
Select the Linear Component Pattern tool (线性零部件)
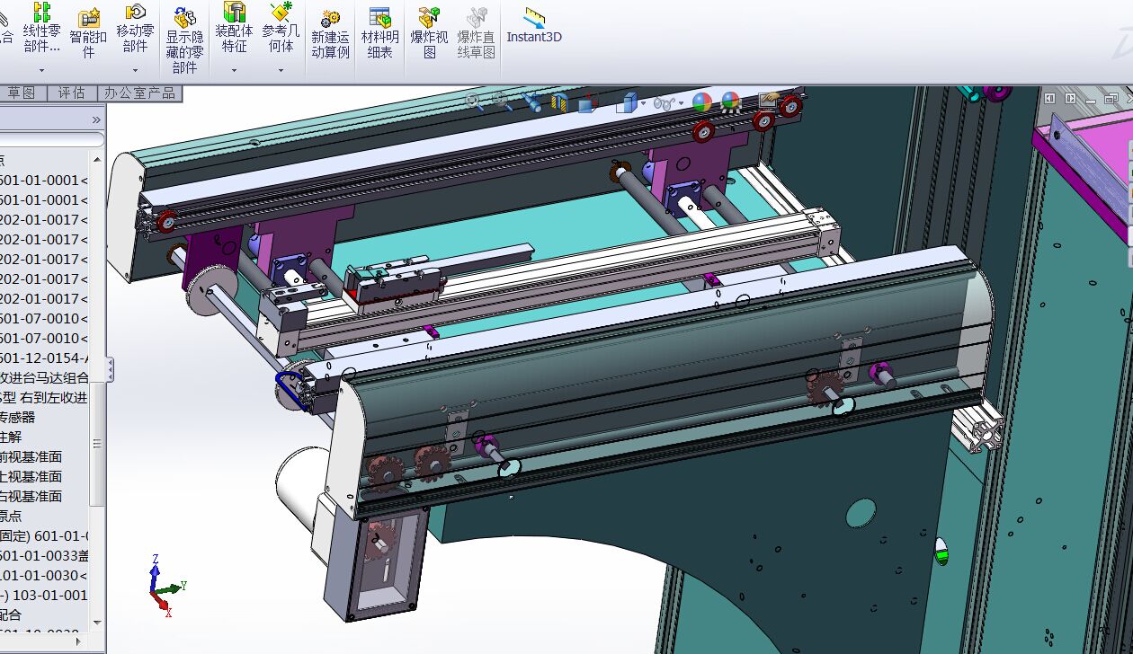pos(41,27)
